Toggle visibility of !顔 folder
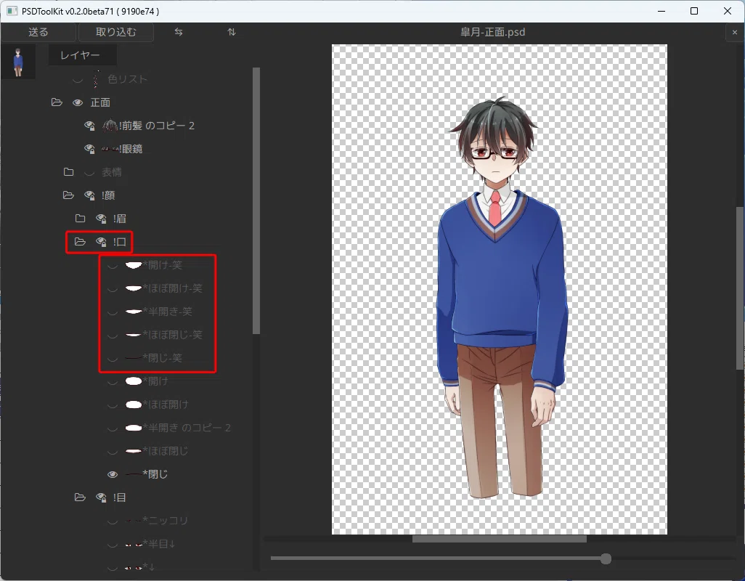The width and height of the screenshot is (745, 581). (x=89, y=195)
